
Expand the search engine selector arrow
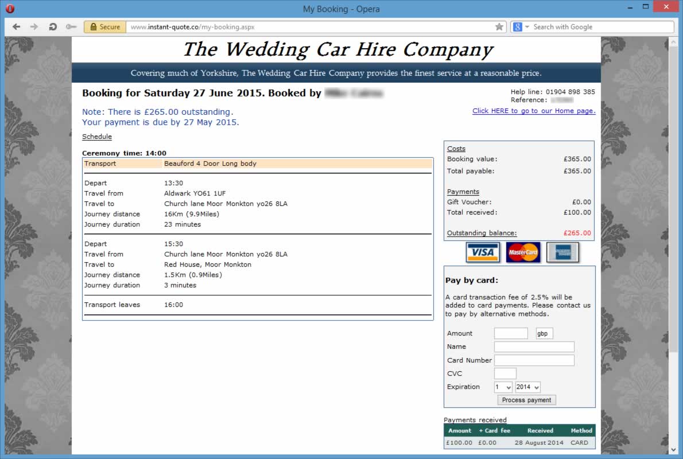point(527,27)
